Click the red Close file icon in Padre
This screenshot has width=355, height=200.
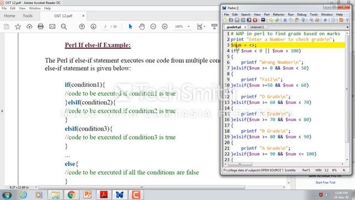pyautogui.click(x=255, y=20)
